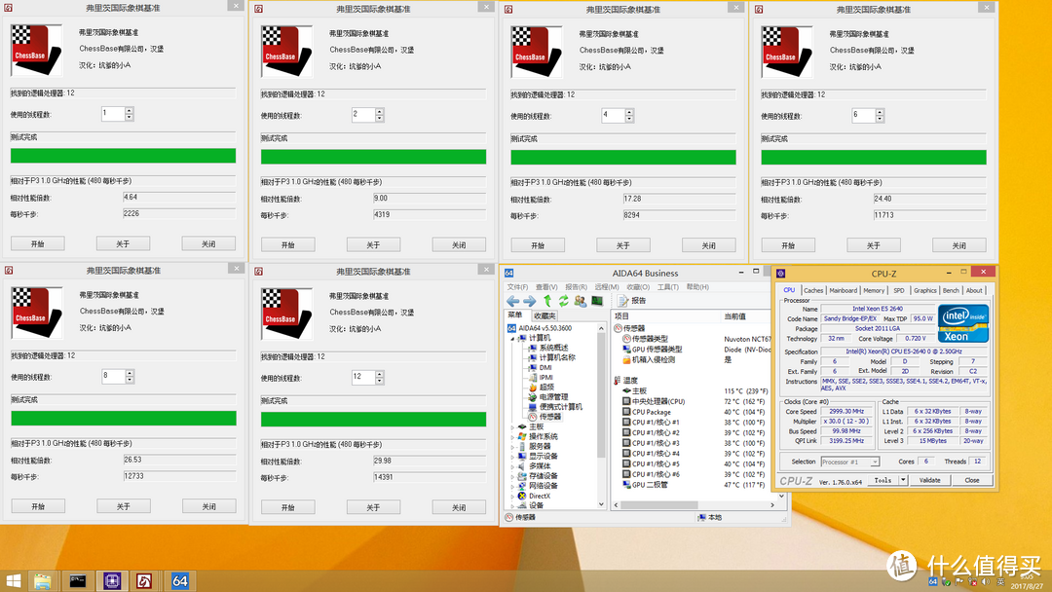Click the AIDA64 green monitor diagnostics icon
This screenshot has width=1052, height=592.
[x=596, y=301]
